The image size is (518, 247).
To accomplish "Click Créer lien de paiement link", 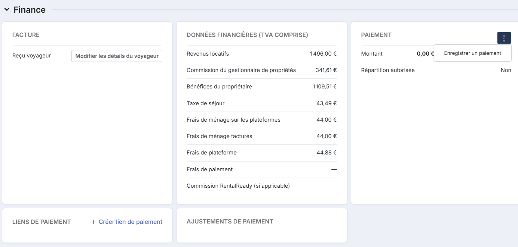I will tap(127, 222).
